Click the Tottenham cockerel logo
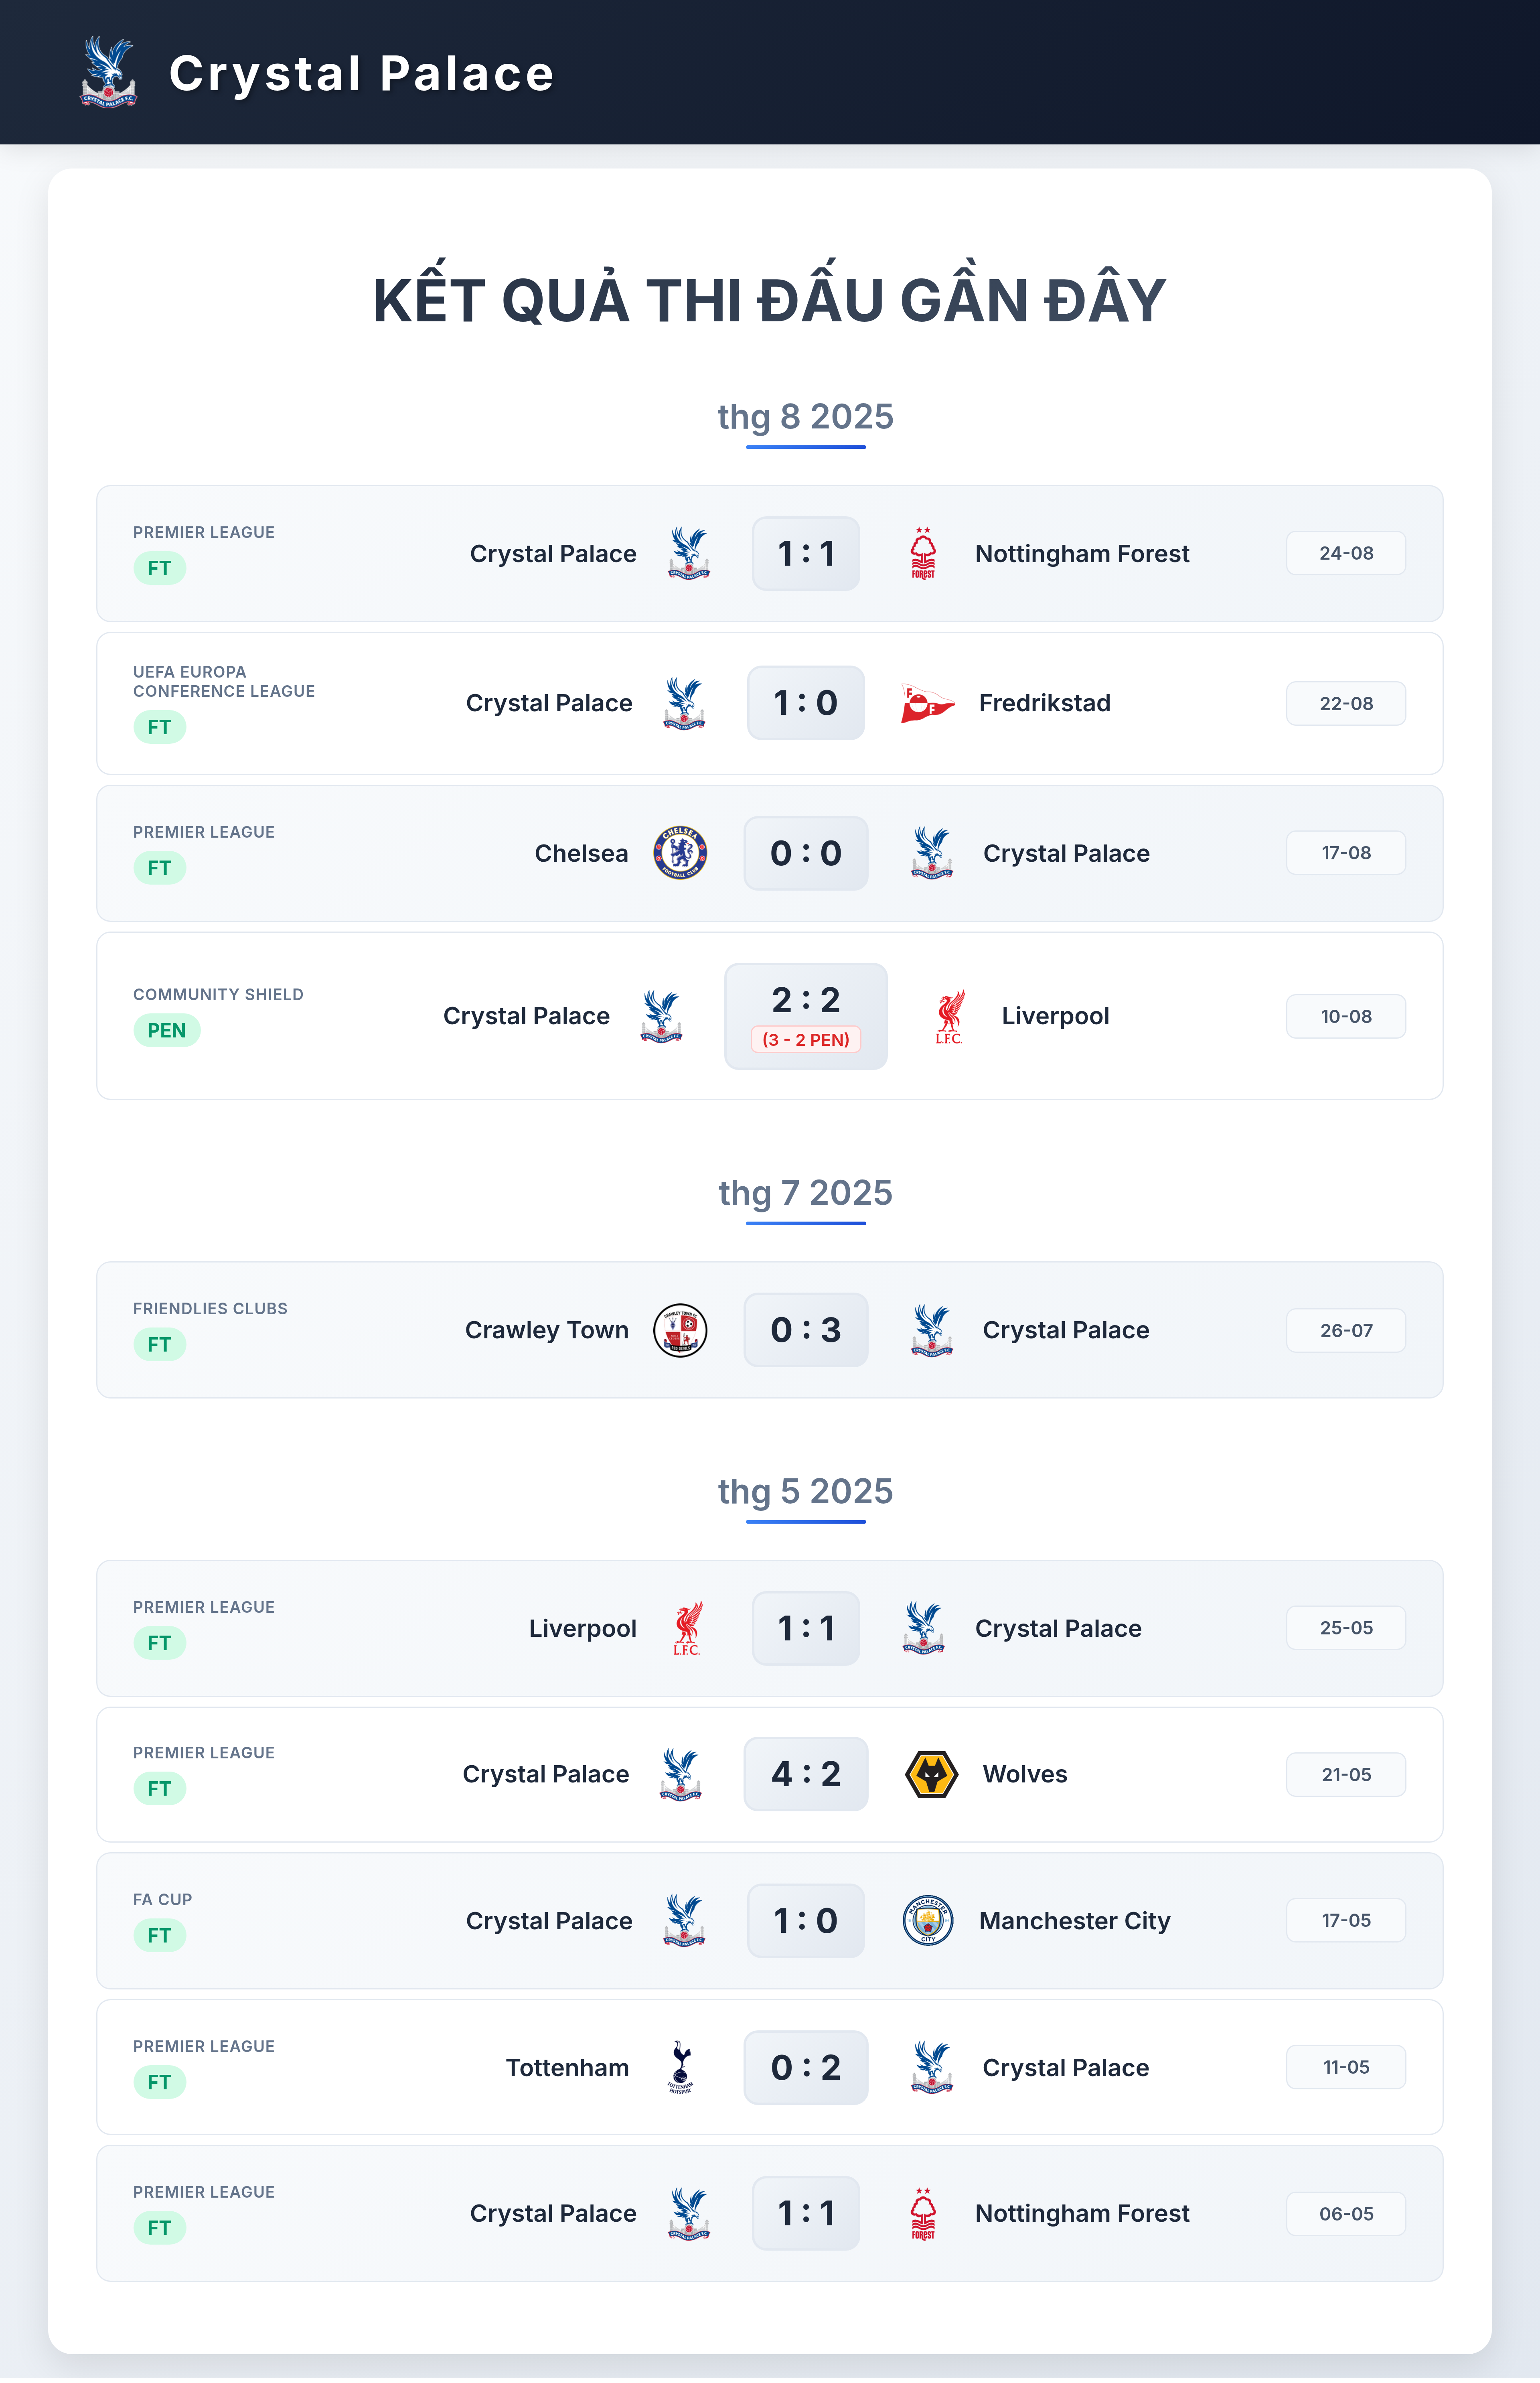 coord(680,2068)
